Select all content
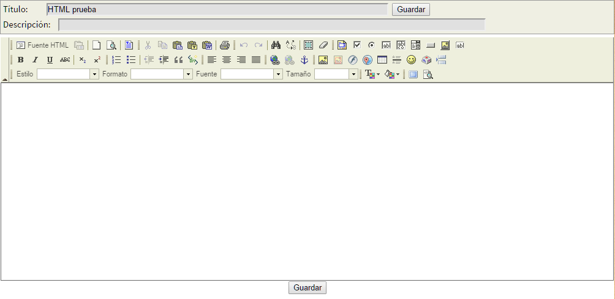Viewport: 615px width, 299px height. pyautogui.click(x=308, y=45)
